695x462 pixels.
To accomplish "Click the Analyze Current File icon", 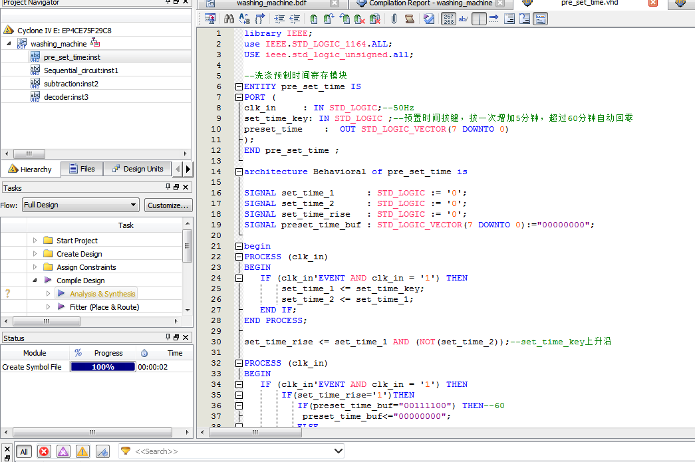I will tap(429, 19).
